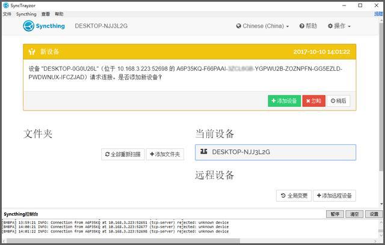
Task: Click the gear icon beside 操作
Action: pyautogui.click(x=330, y=26)
